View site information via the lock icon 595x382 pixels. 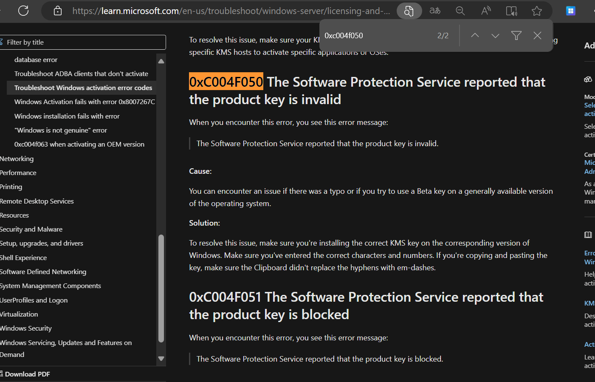tap(58, 11)
